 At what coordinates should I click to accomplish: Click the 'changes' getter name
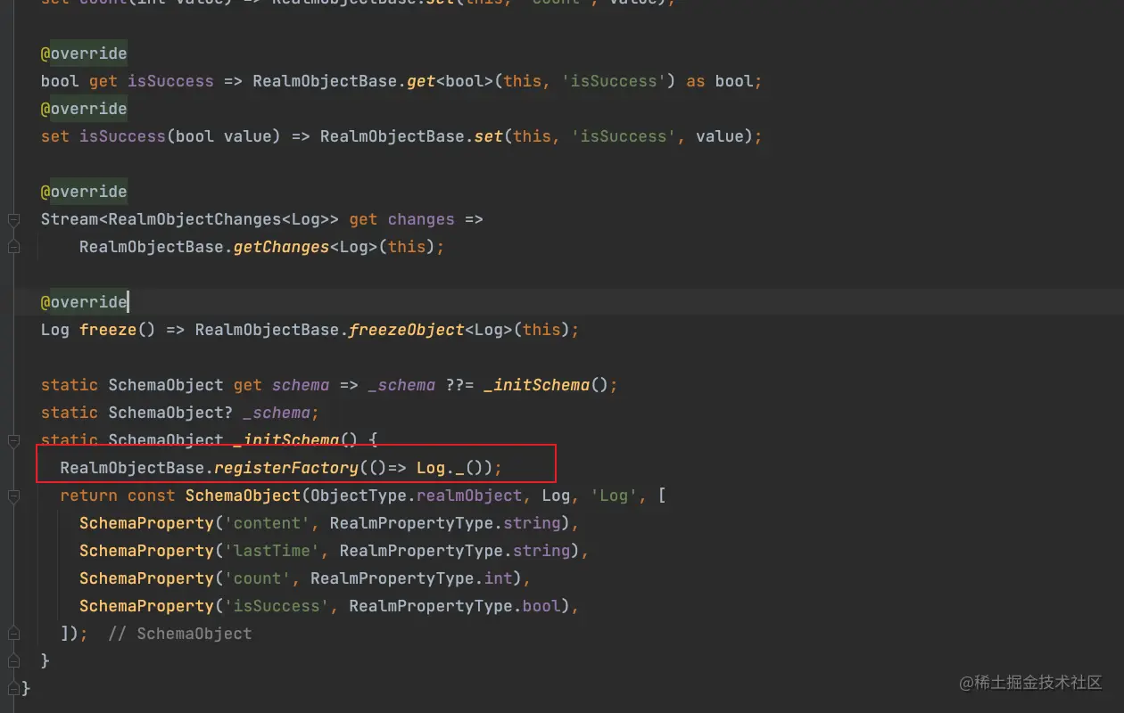click(x=421, y=219)
